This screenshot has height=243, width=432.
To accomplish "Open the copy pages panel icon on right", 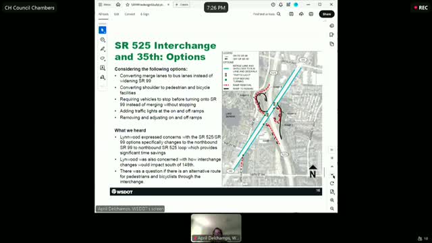I will click(331, 44).
